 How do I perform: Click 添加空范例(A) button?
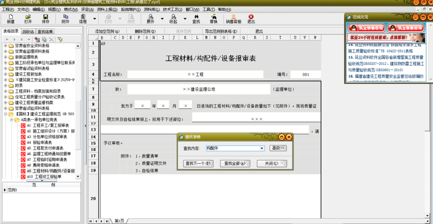pyautogui.click(x=107, y=31)
